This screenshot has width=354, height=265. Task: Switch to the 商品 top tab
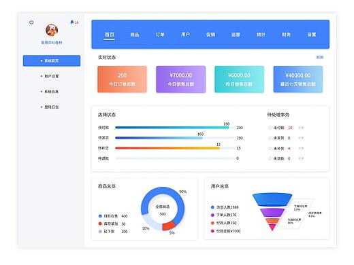coord(135,35)
